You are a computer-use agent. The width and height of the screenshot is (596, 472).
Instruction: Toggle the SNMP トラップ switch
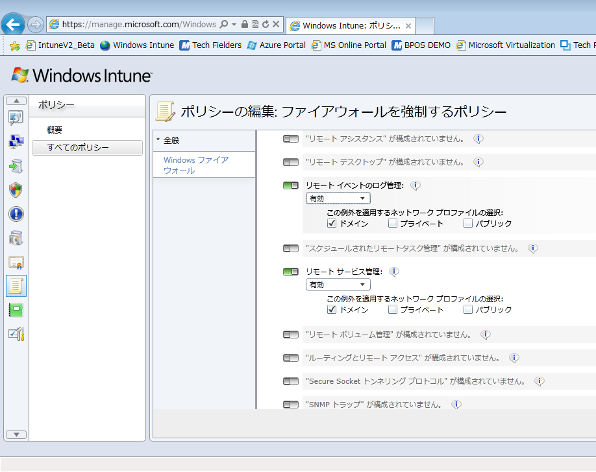point(291,405)
